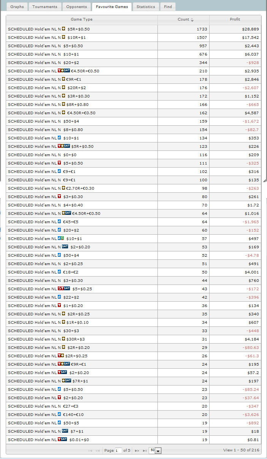Viewport: 267px width, 459px height.
Task: Click the +SAT icon in the $7R+$1 row
Action: tap(67, 381)
